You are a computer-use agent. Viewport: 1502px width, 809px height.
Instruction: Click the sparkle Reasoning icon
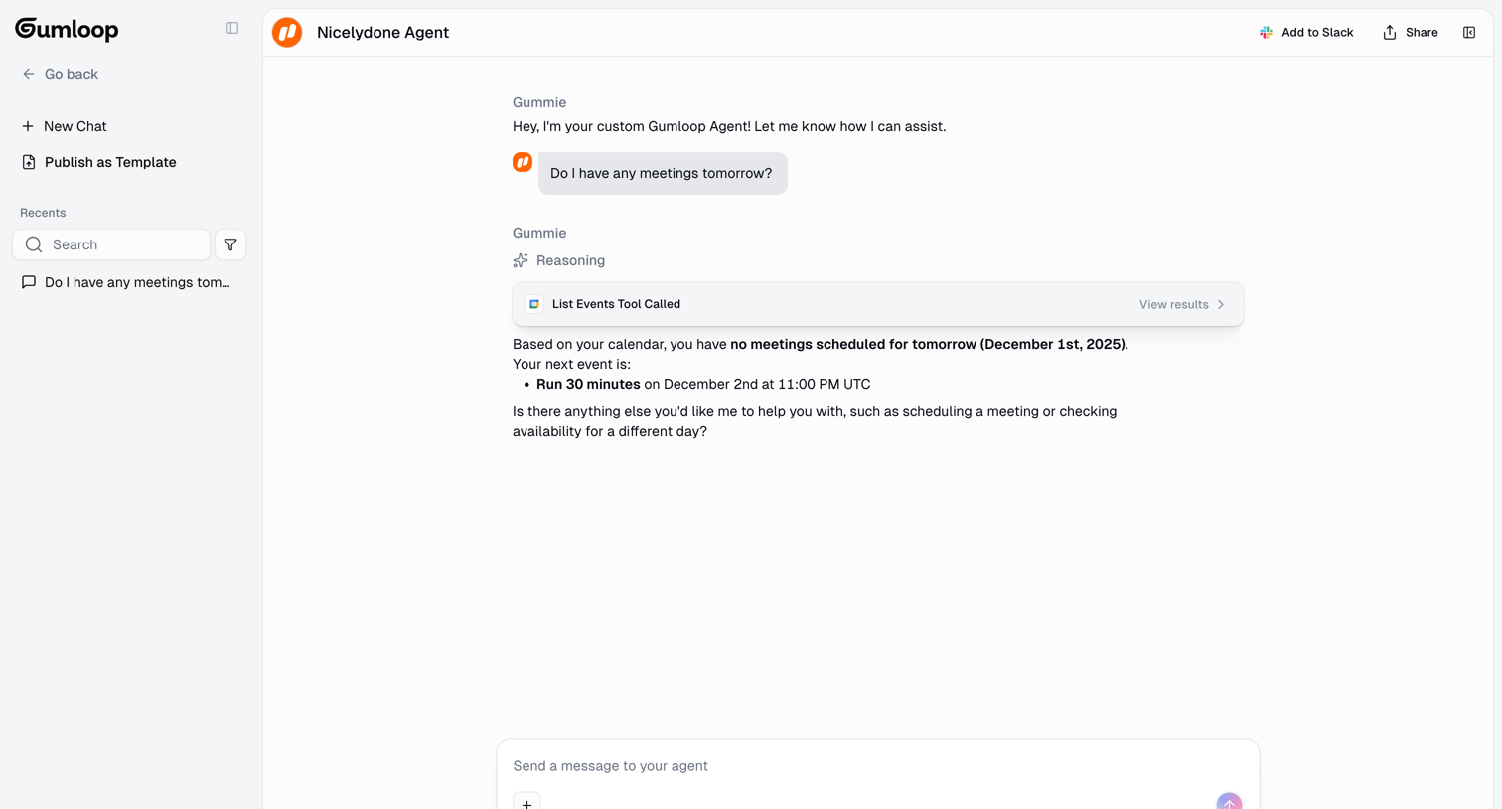tap(521, 260)
